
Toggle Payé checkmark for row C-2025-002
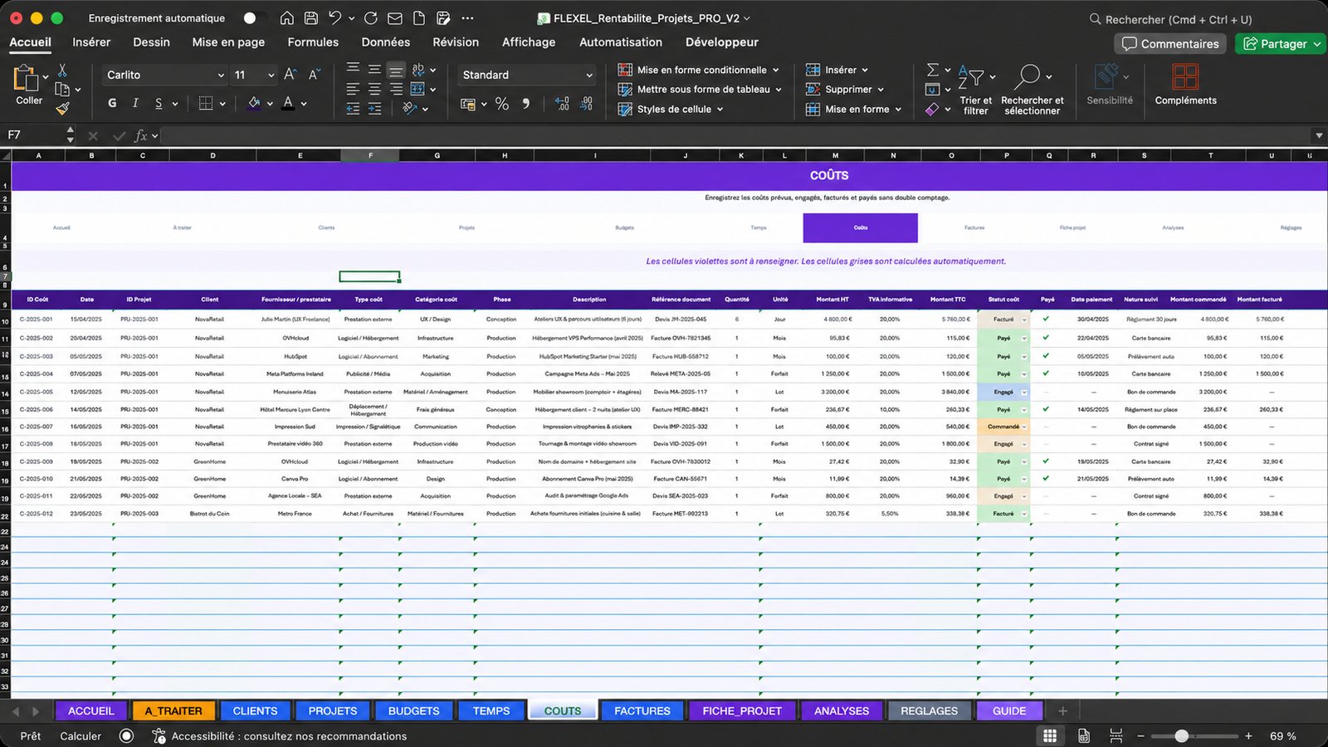coord(1046,338)
